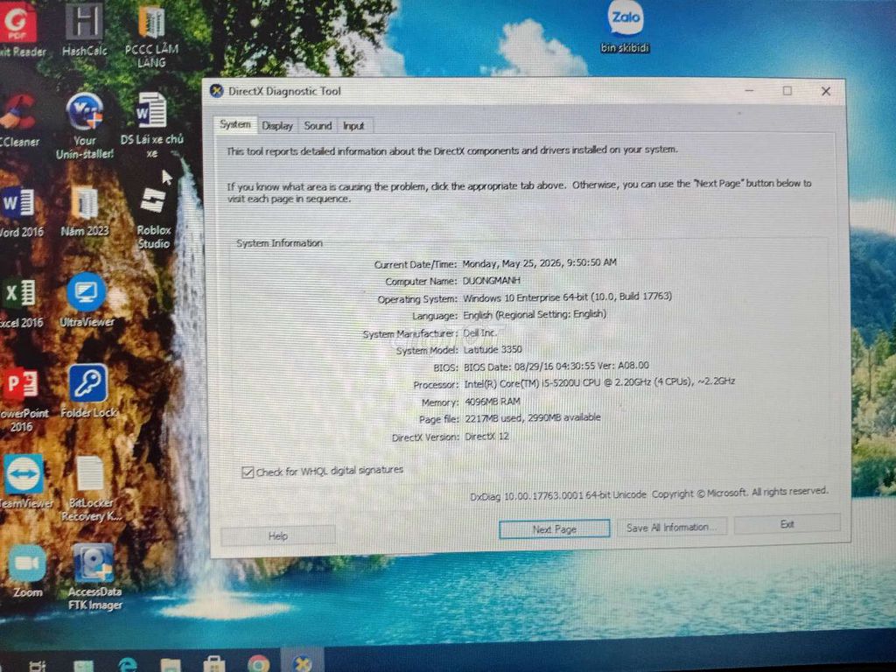Open CCleaner desktop shortcut
The image size is (896, 672).
point(19,121)
